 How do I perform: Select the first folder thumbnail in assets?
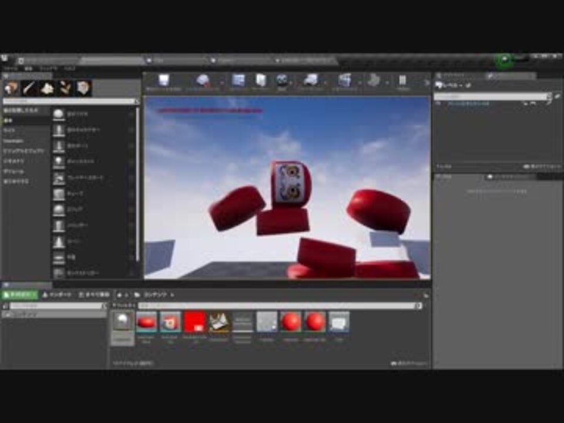[122, 321]
